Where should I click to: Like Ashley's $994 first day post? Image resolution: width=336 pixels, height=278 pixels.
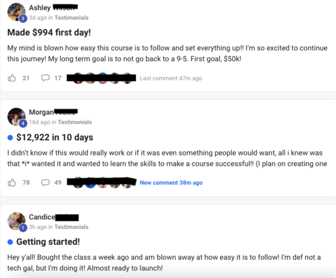tap(12, 78)
